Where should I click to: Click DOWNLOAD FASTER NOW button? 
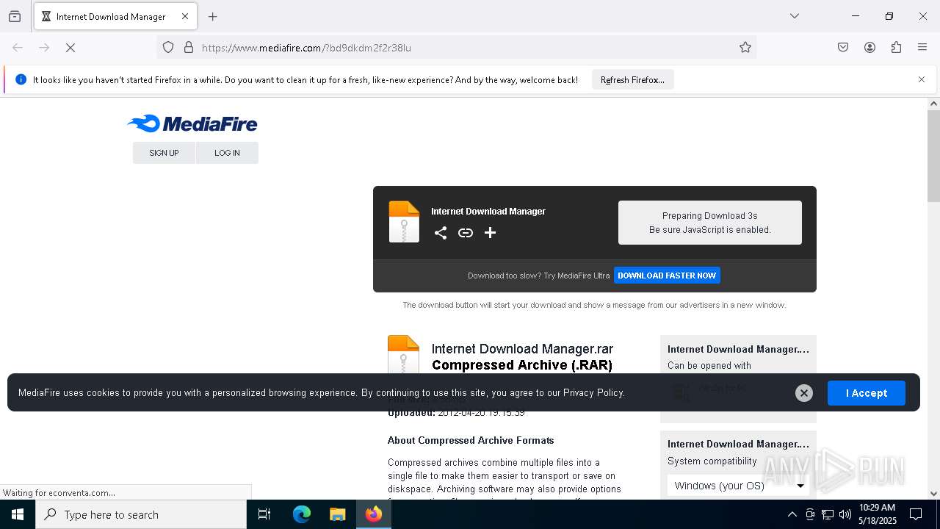point(667,276)
